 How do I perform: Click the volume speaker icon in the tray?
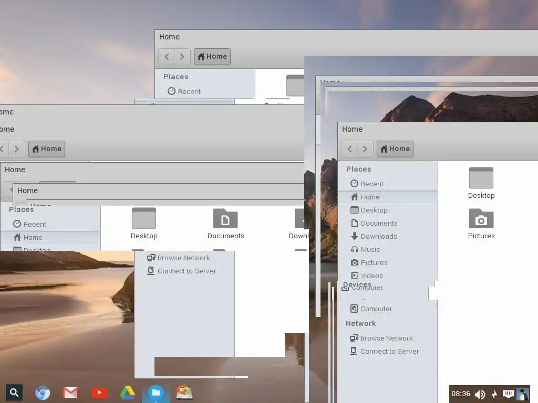tap(480, 395)
